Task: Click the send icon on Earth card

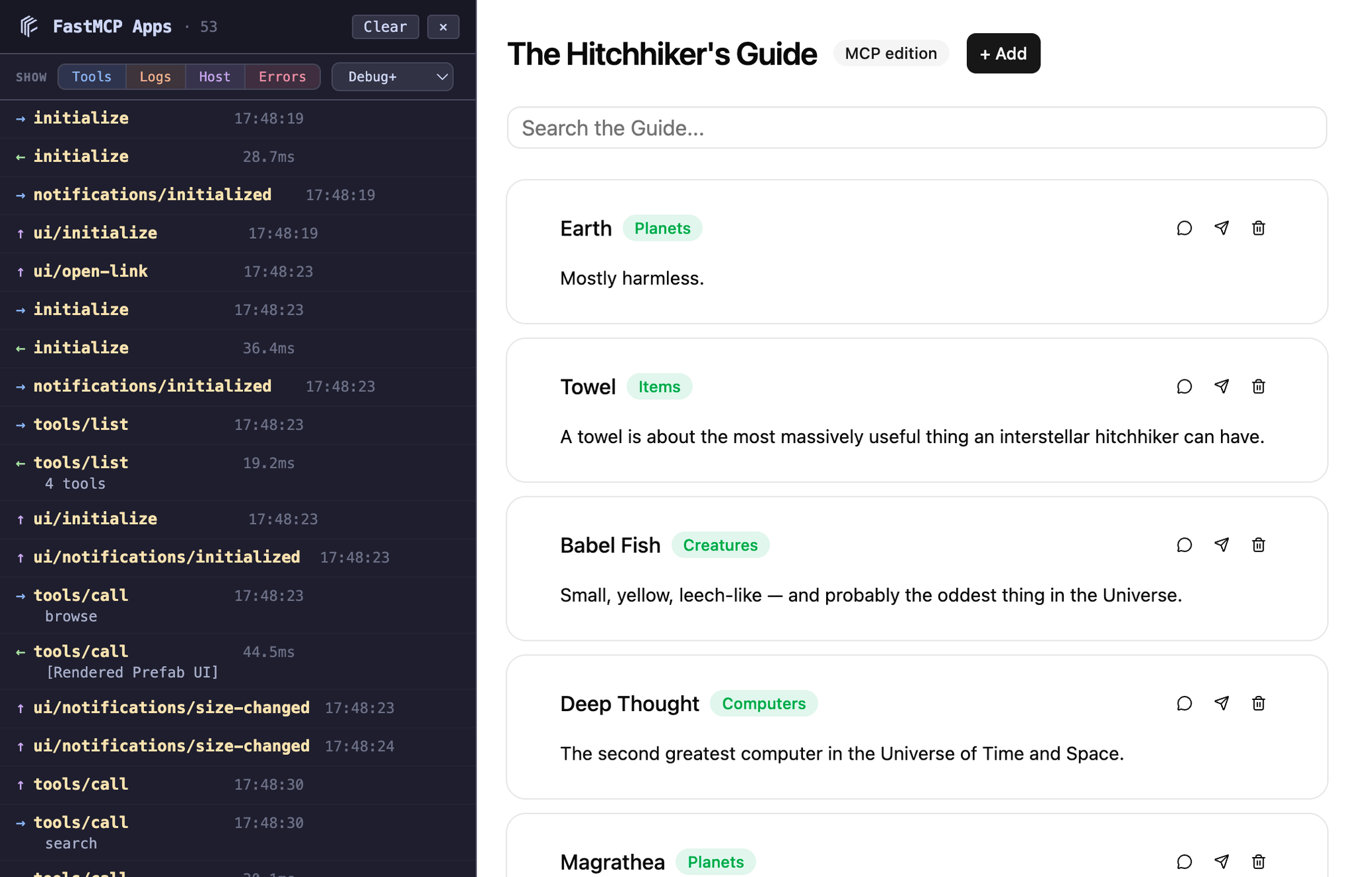Action: [x=1222, y=228]
